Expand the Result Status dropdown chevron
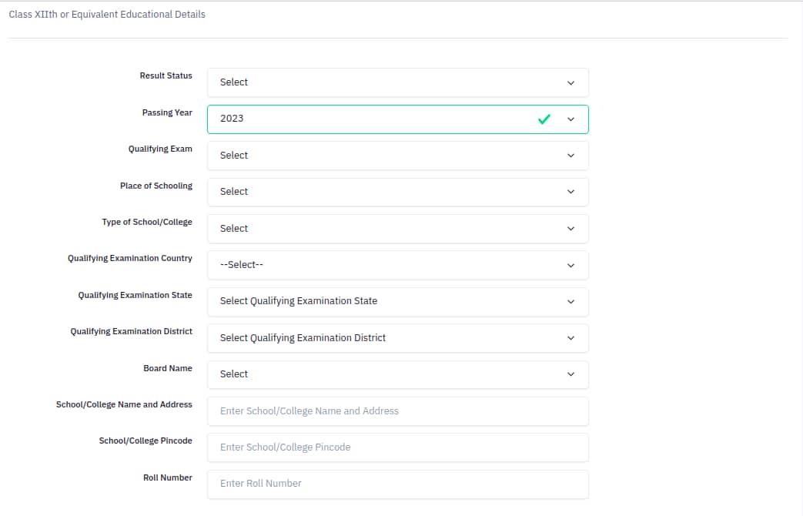Screen dimensions: 803x516 click(570, 82)
